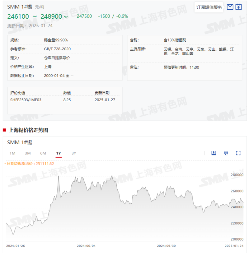Click the change value -1500
Screen dimensions: 249x253
coord(104,16)
